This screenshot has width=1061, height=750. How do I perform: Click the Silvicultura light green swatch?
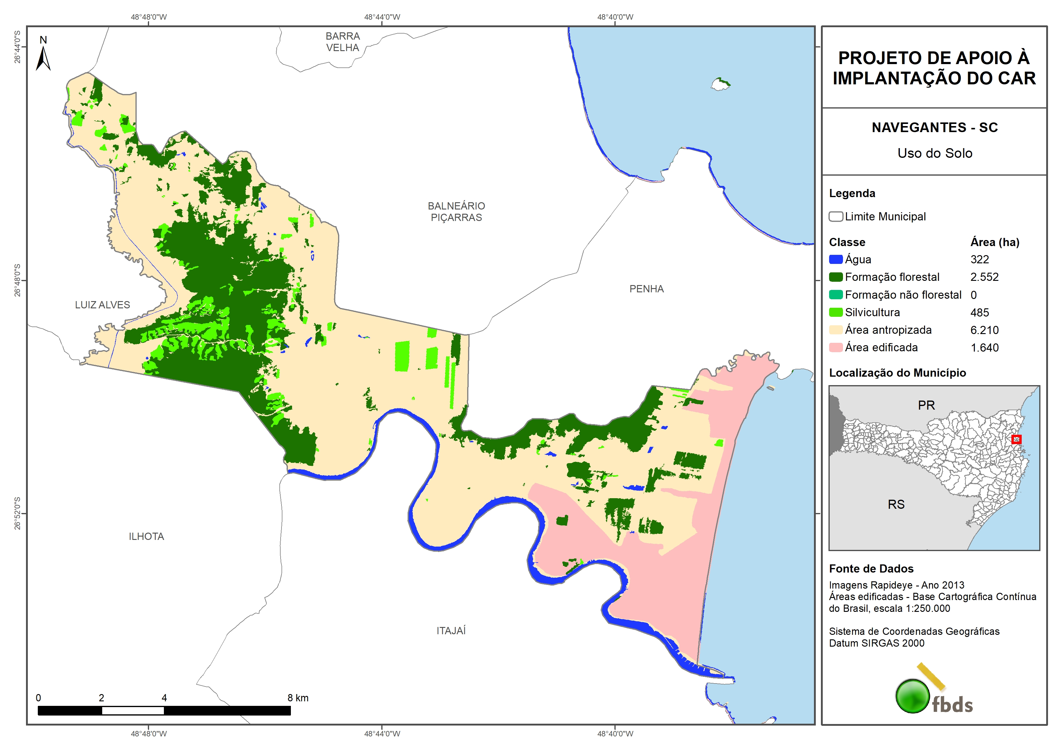pos(835,312)
